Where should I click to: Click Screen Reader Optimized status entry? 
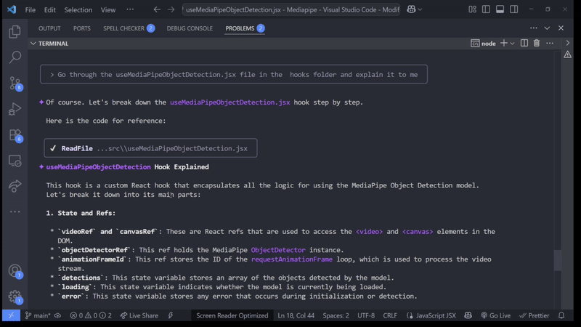pyautogui.click(x=232, y=315)
